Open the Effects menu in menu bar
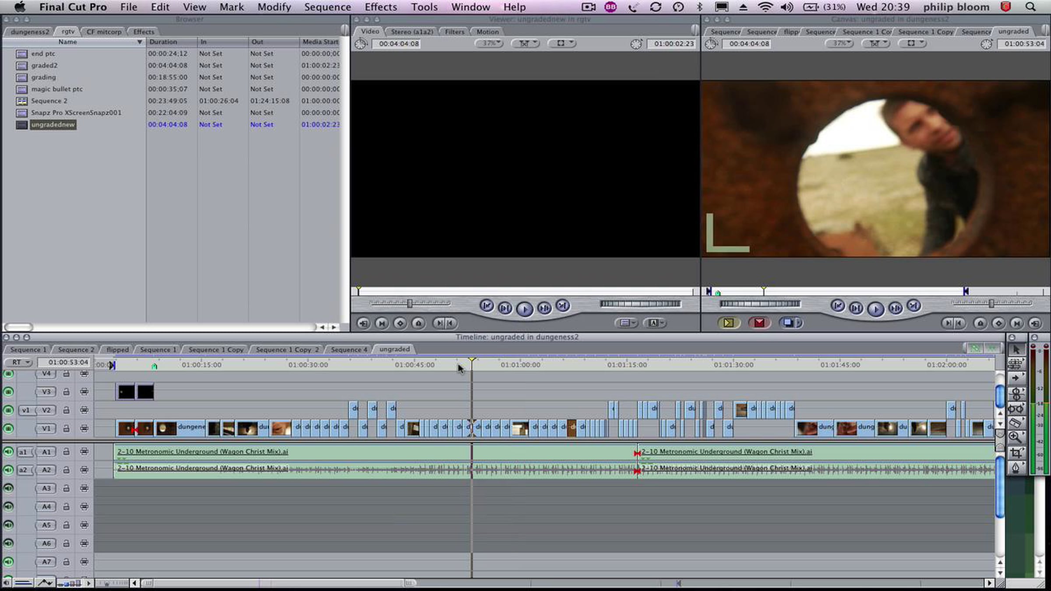 pos(381,7)
